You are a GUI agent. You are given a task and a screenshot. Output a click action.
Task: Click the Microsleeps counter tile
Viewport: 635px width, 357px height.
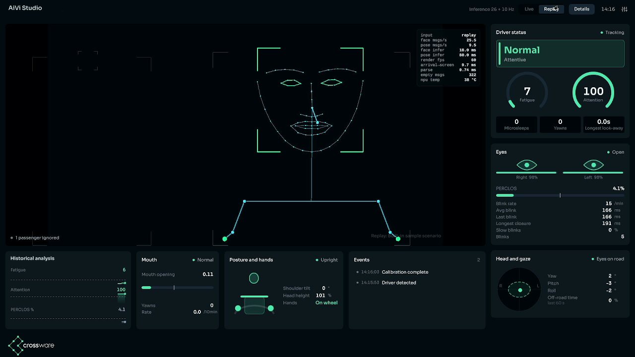[516, 124]
